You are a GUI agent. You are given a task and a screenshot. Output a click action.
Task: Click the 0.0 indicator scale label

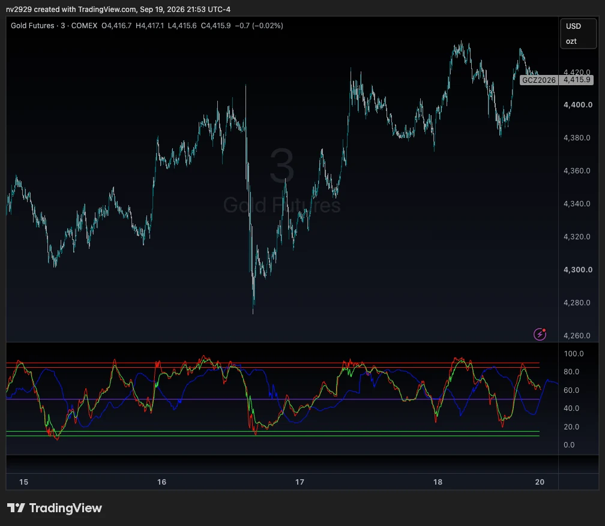[569, 445]
